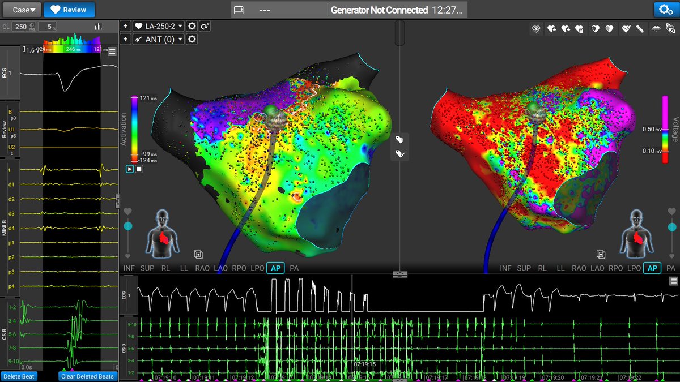Click the patient bed icon
The image size is (680, 382).
(x=239, y=10)
